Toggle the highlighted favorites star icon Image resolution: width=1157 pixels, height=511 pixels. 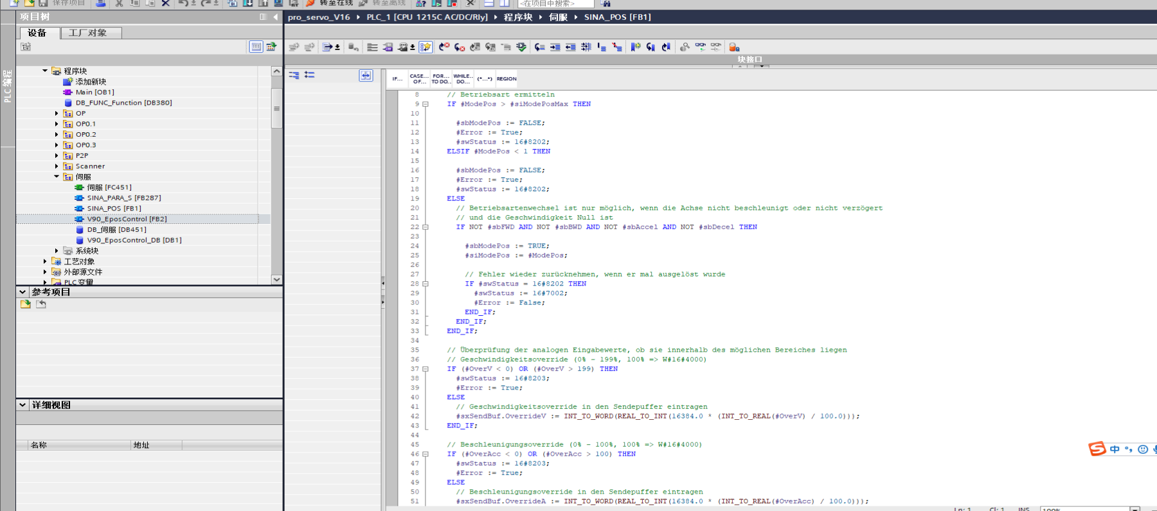click(426, 47)
